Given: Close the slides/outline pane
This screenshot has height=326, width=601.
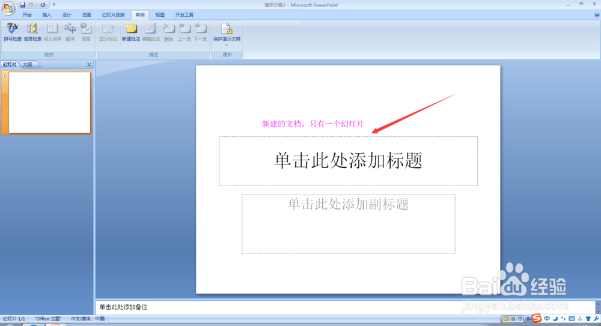Looking at the screenshot, I should click(89, 65).
